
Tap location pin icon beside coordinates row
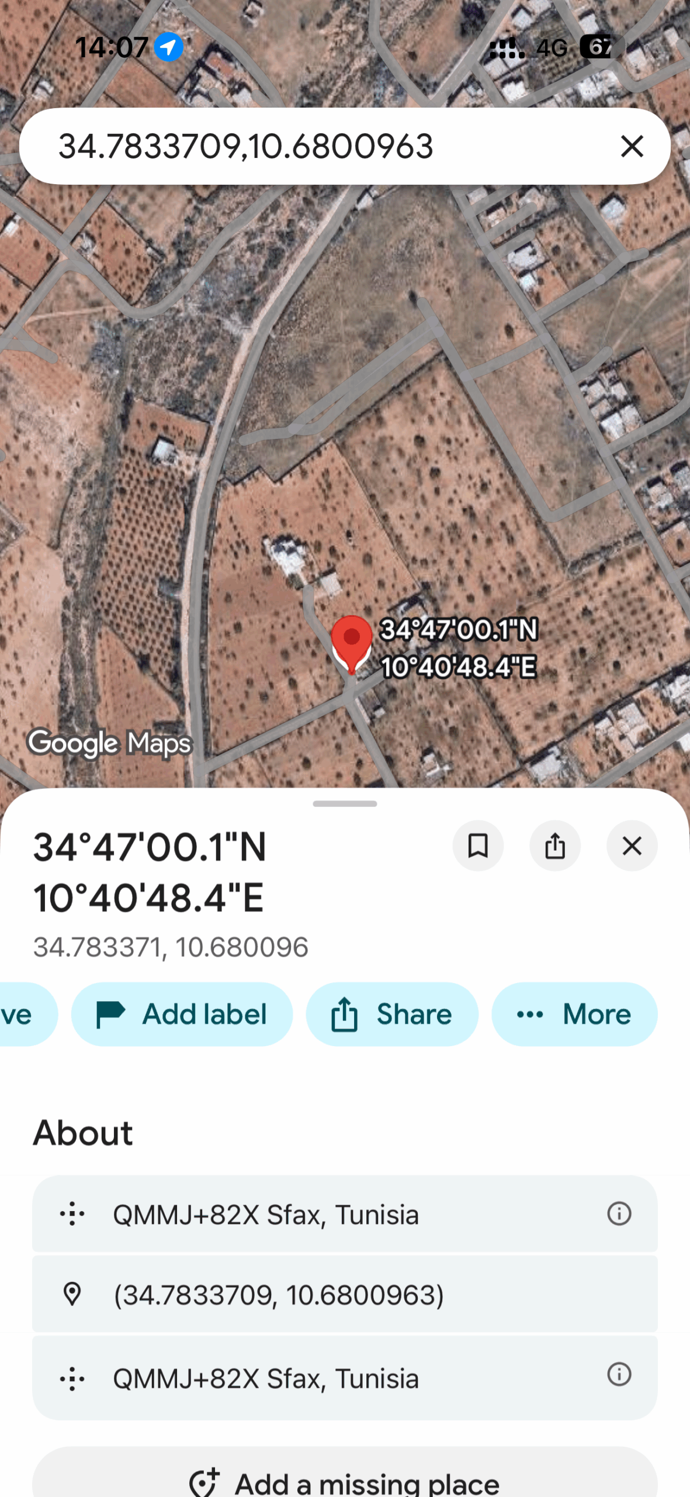(72, 1294)
